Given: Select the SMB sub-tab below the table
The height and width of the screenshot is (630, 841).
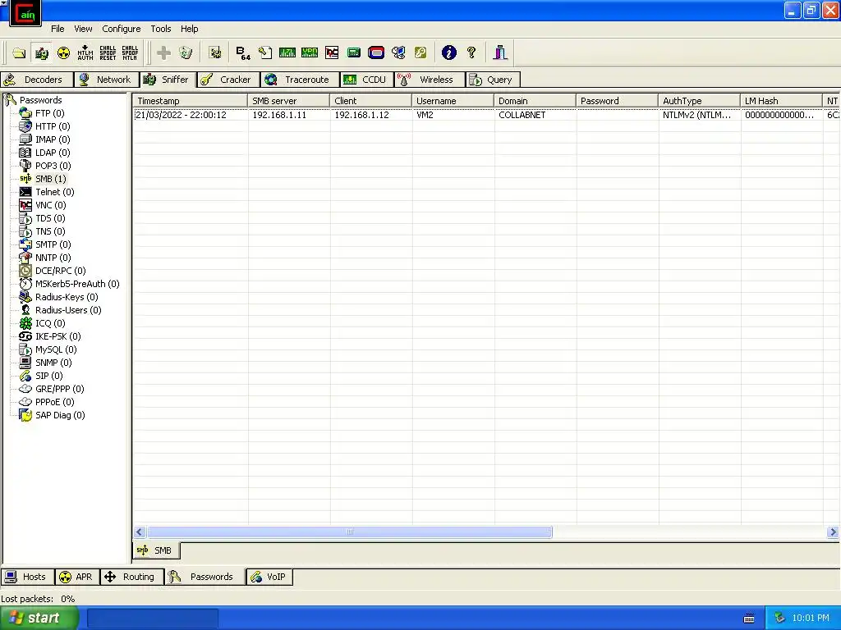Looking at the screenshot, I should pos(155,550).
